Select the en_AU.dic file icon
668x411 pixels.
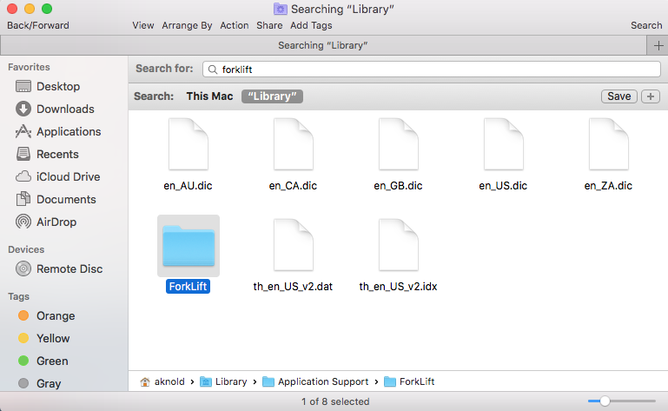(x=188, y=144)
